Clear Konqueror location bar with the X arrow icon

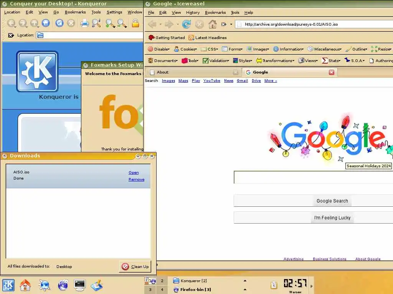[x=11, y=35]
